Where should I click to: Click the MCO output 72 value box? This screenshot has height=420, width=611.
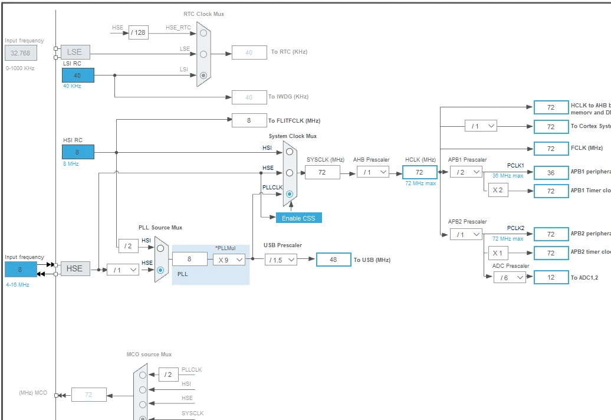pos(89,395)
